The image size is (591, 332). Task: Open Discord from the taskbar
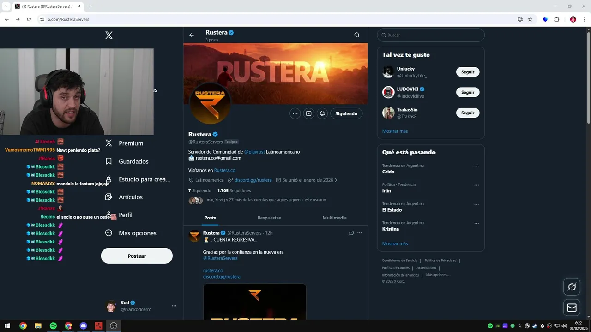(x=84, y=326)
